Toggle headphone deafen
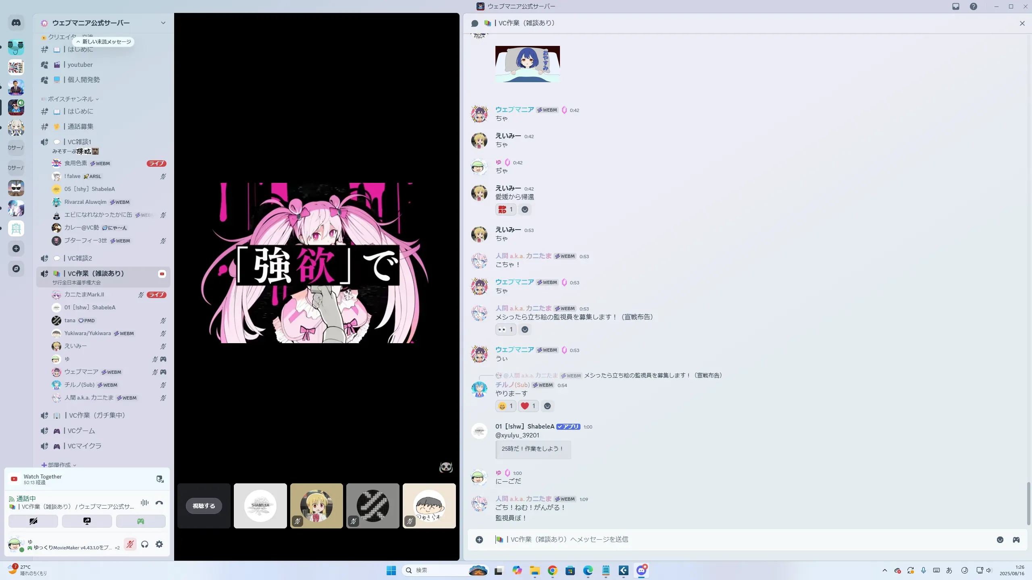Screen dimensions: 1032x580 145,545
